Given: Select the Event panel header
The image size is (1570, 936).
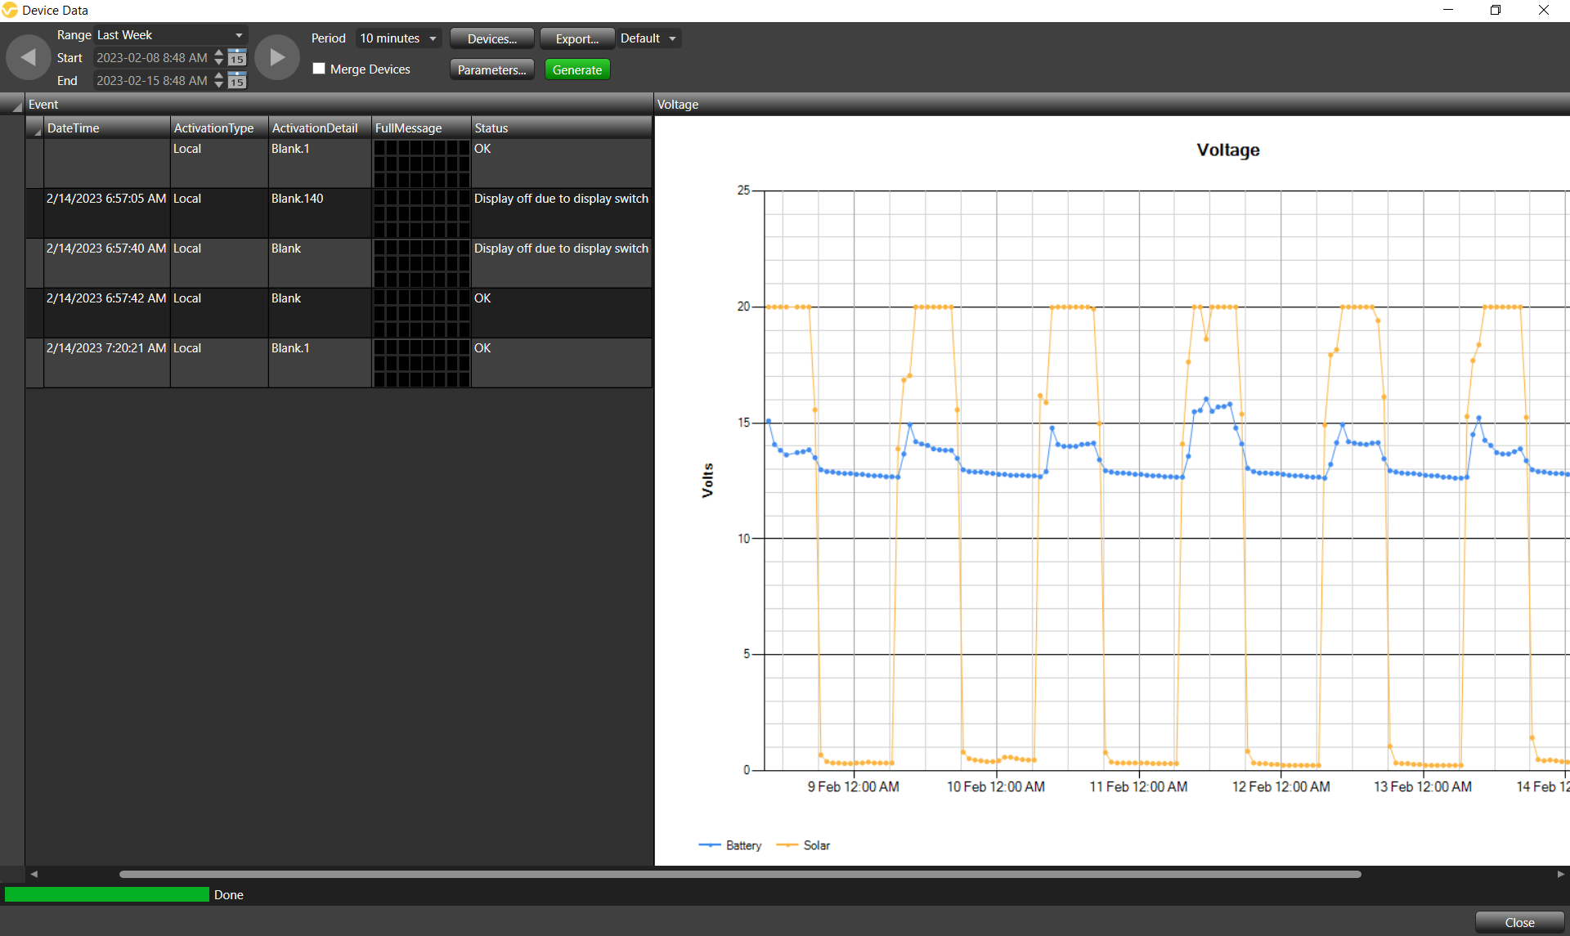Looking at the screenshot, I should coord(339,104).
